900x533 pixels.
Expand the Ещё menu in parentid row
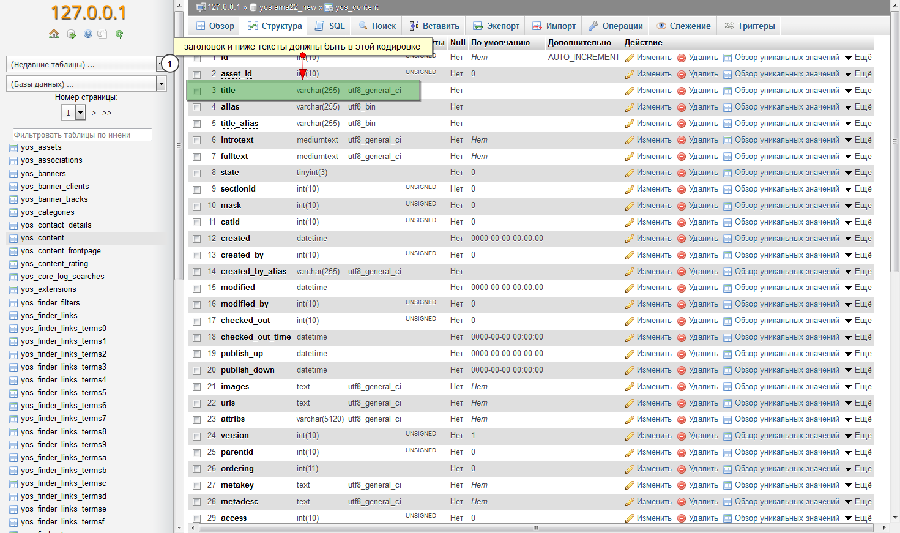pyautogui.click(x=858, y=452)
